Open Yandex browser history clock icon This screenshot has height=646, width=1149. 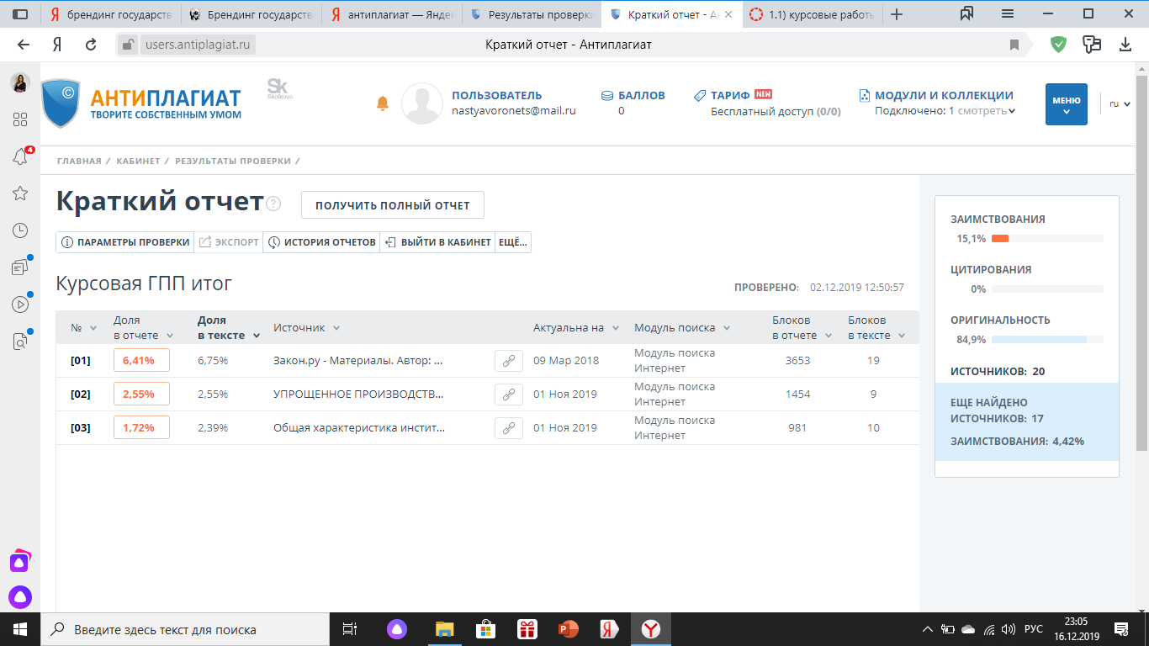click(x=19, y=230)
